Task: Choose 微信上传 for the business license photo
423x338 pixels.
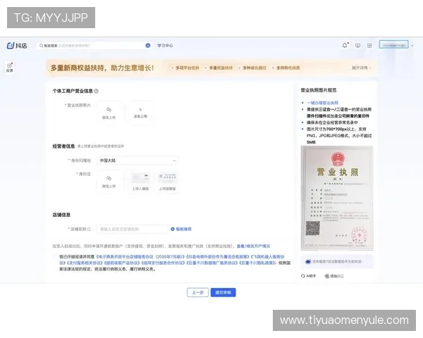Action: pyautogui.click(x=109, y=113)
